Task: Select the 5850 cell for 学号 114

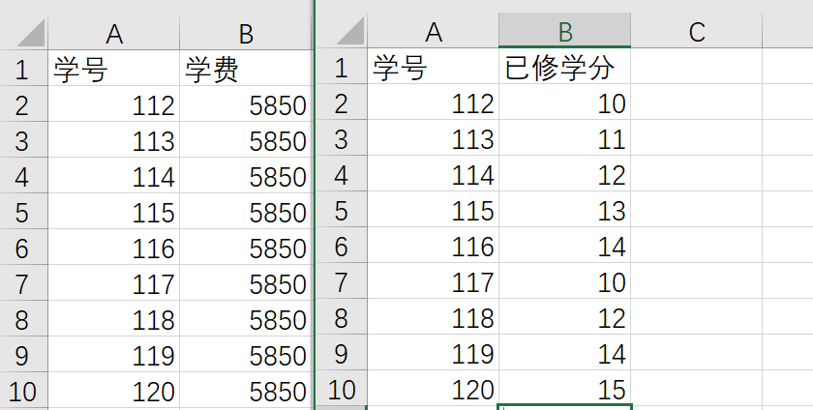Action: click(246, 175)
